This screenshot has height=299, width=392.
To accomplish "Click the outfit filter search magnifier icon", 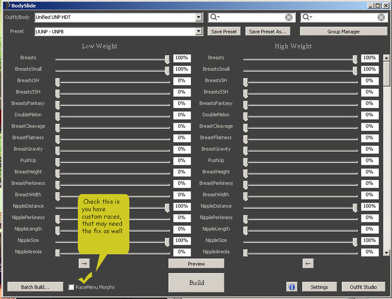I will pyautogui.click(x=214, y=17).
